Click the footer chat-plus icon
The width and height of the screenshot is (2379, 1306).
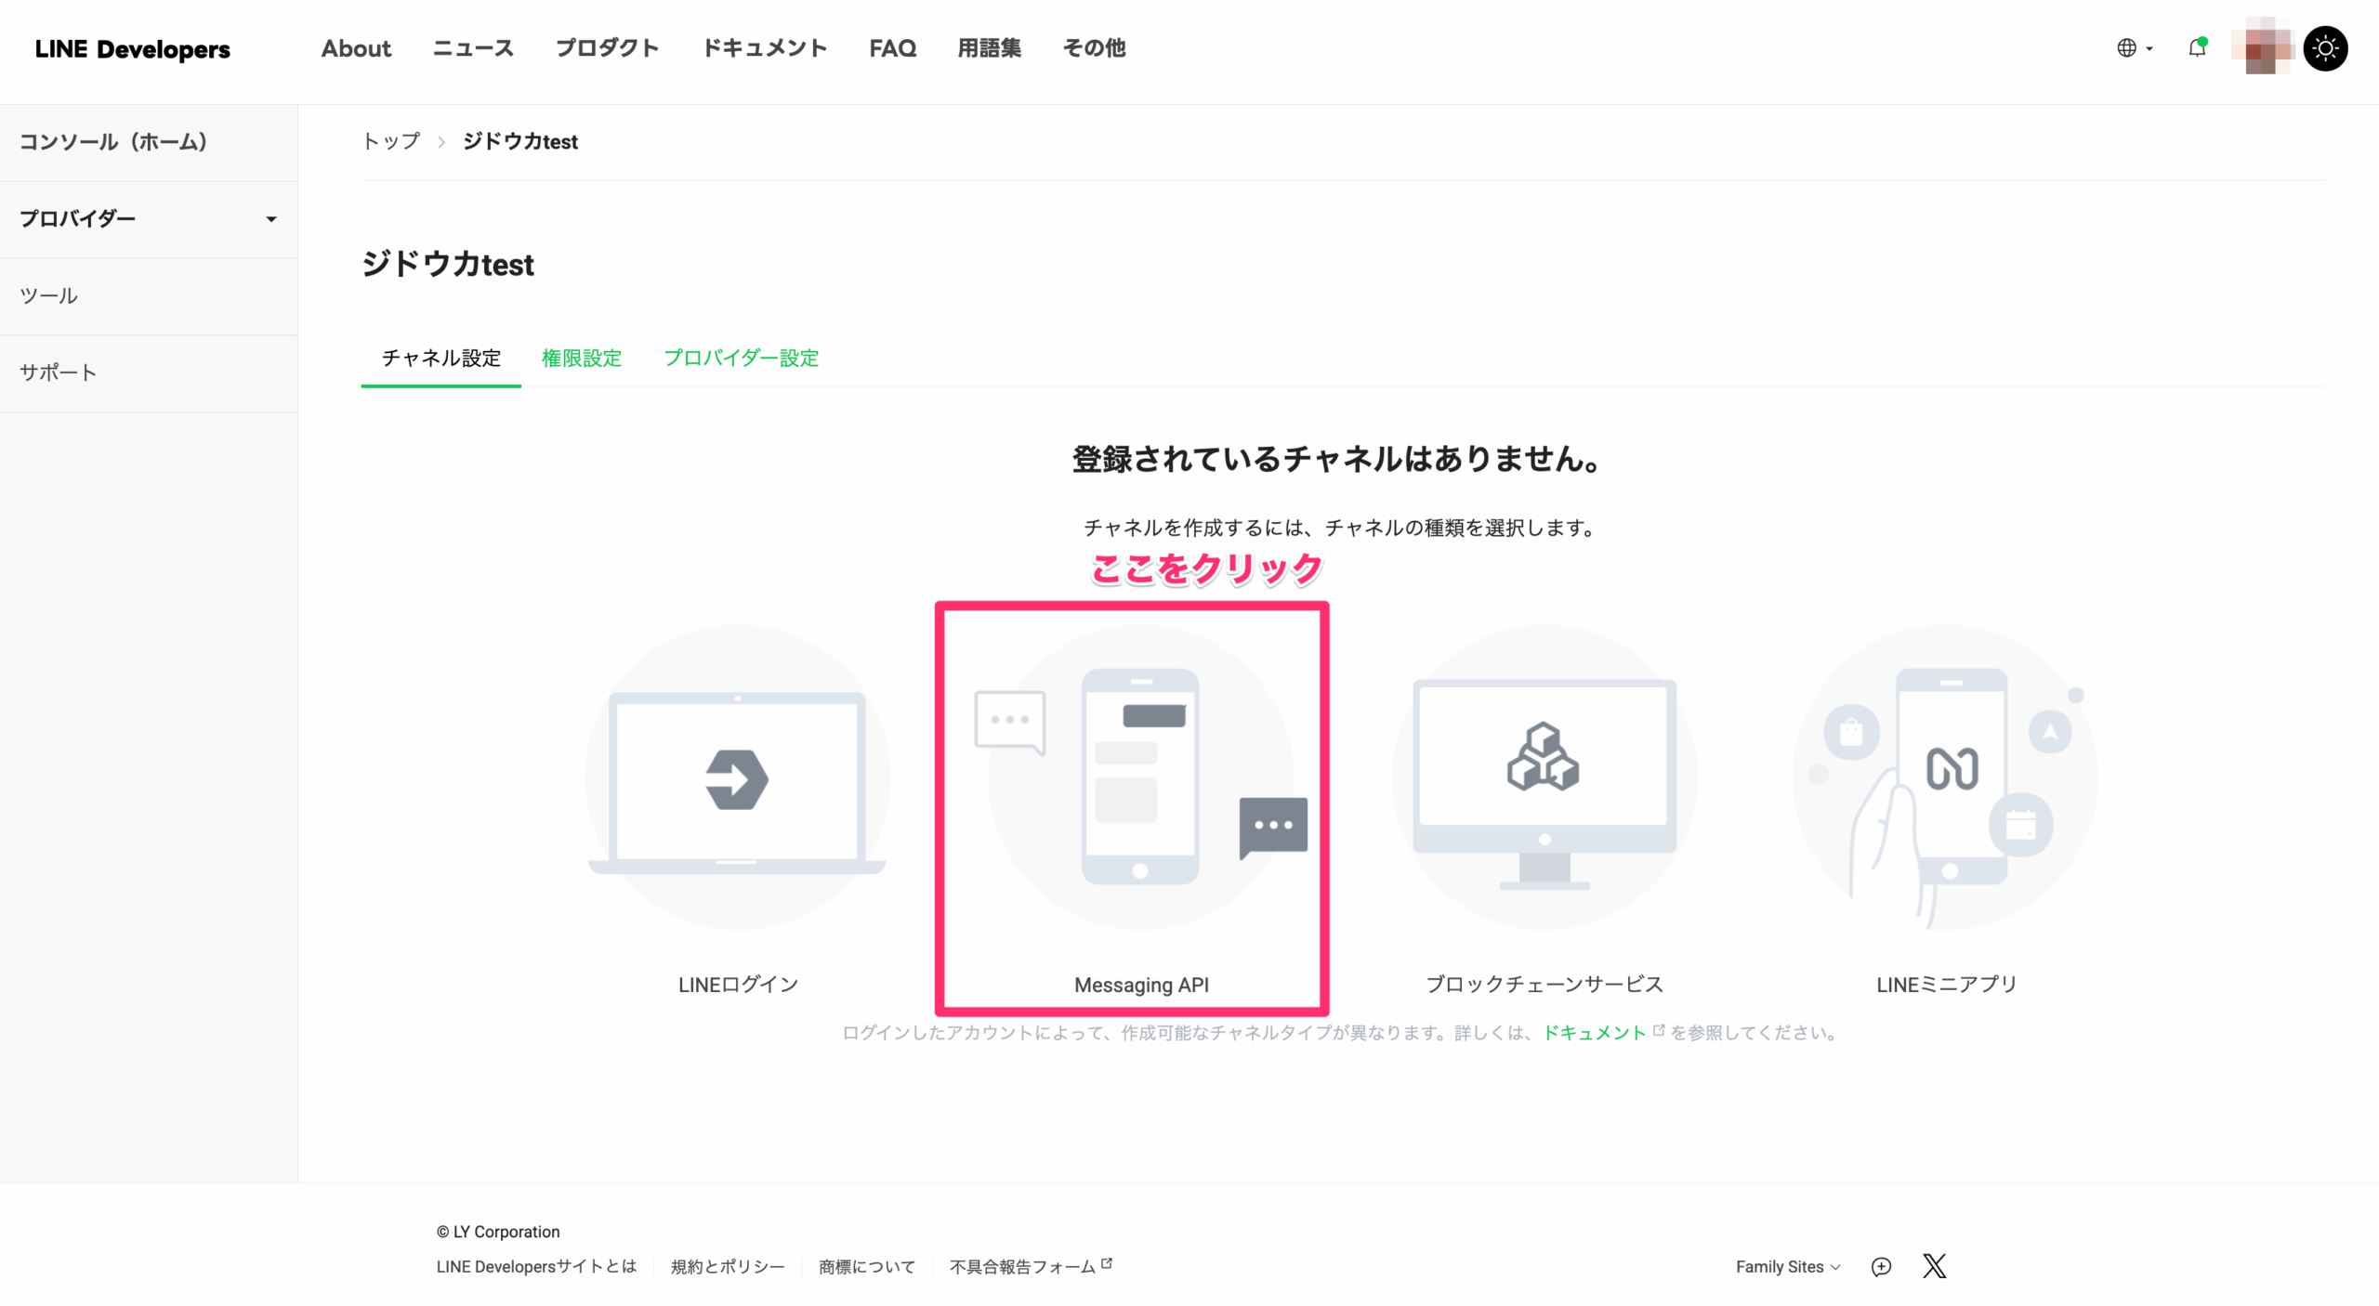pyautogui.click(x=1881, y=1267)
